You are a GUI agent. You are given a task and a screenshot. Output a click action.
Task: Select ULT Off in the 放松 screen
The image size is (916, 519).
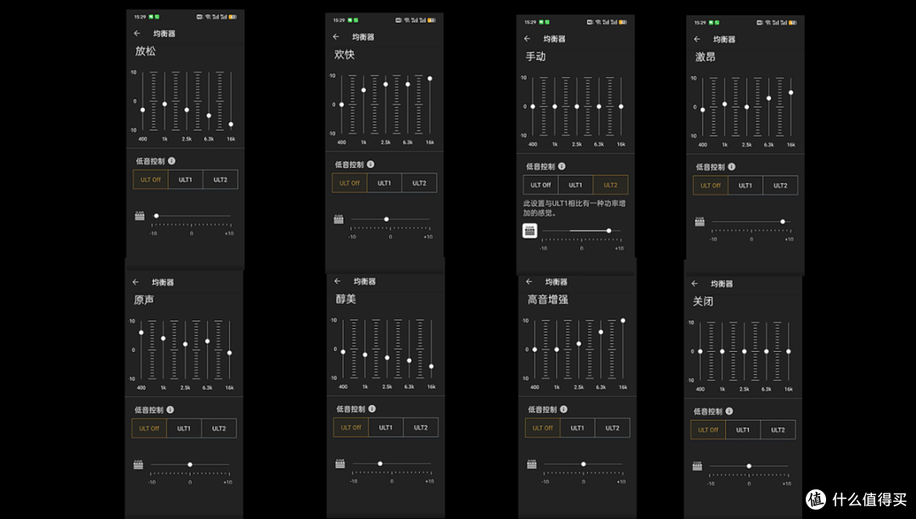point(151,180)
